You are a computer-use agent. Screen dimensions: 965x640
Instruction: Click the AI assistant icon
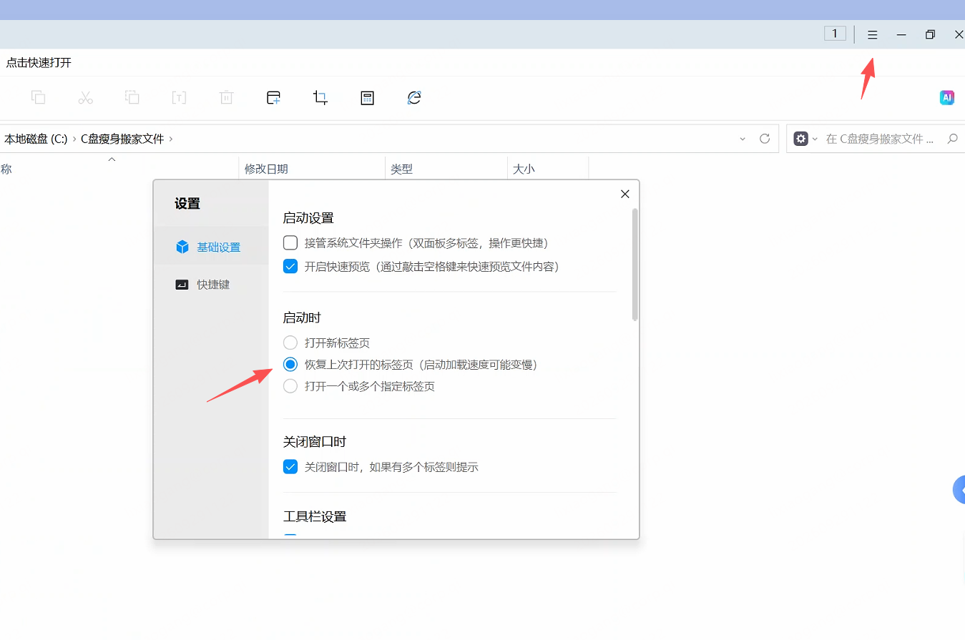pyautogui.click(x=947, y=98)
